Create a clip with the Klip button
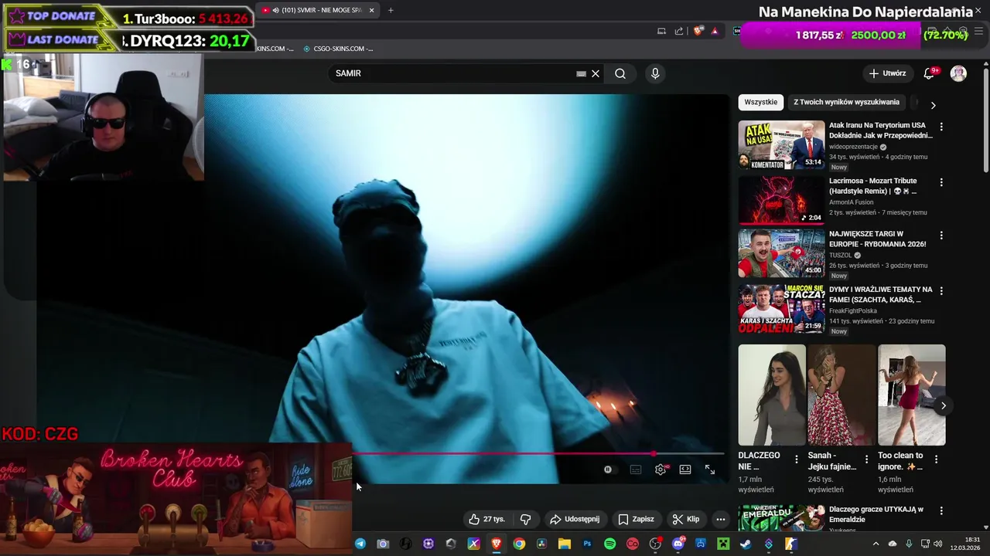Screen dimensions: 990x556 pyautogui.click(x=686, y=519)
